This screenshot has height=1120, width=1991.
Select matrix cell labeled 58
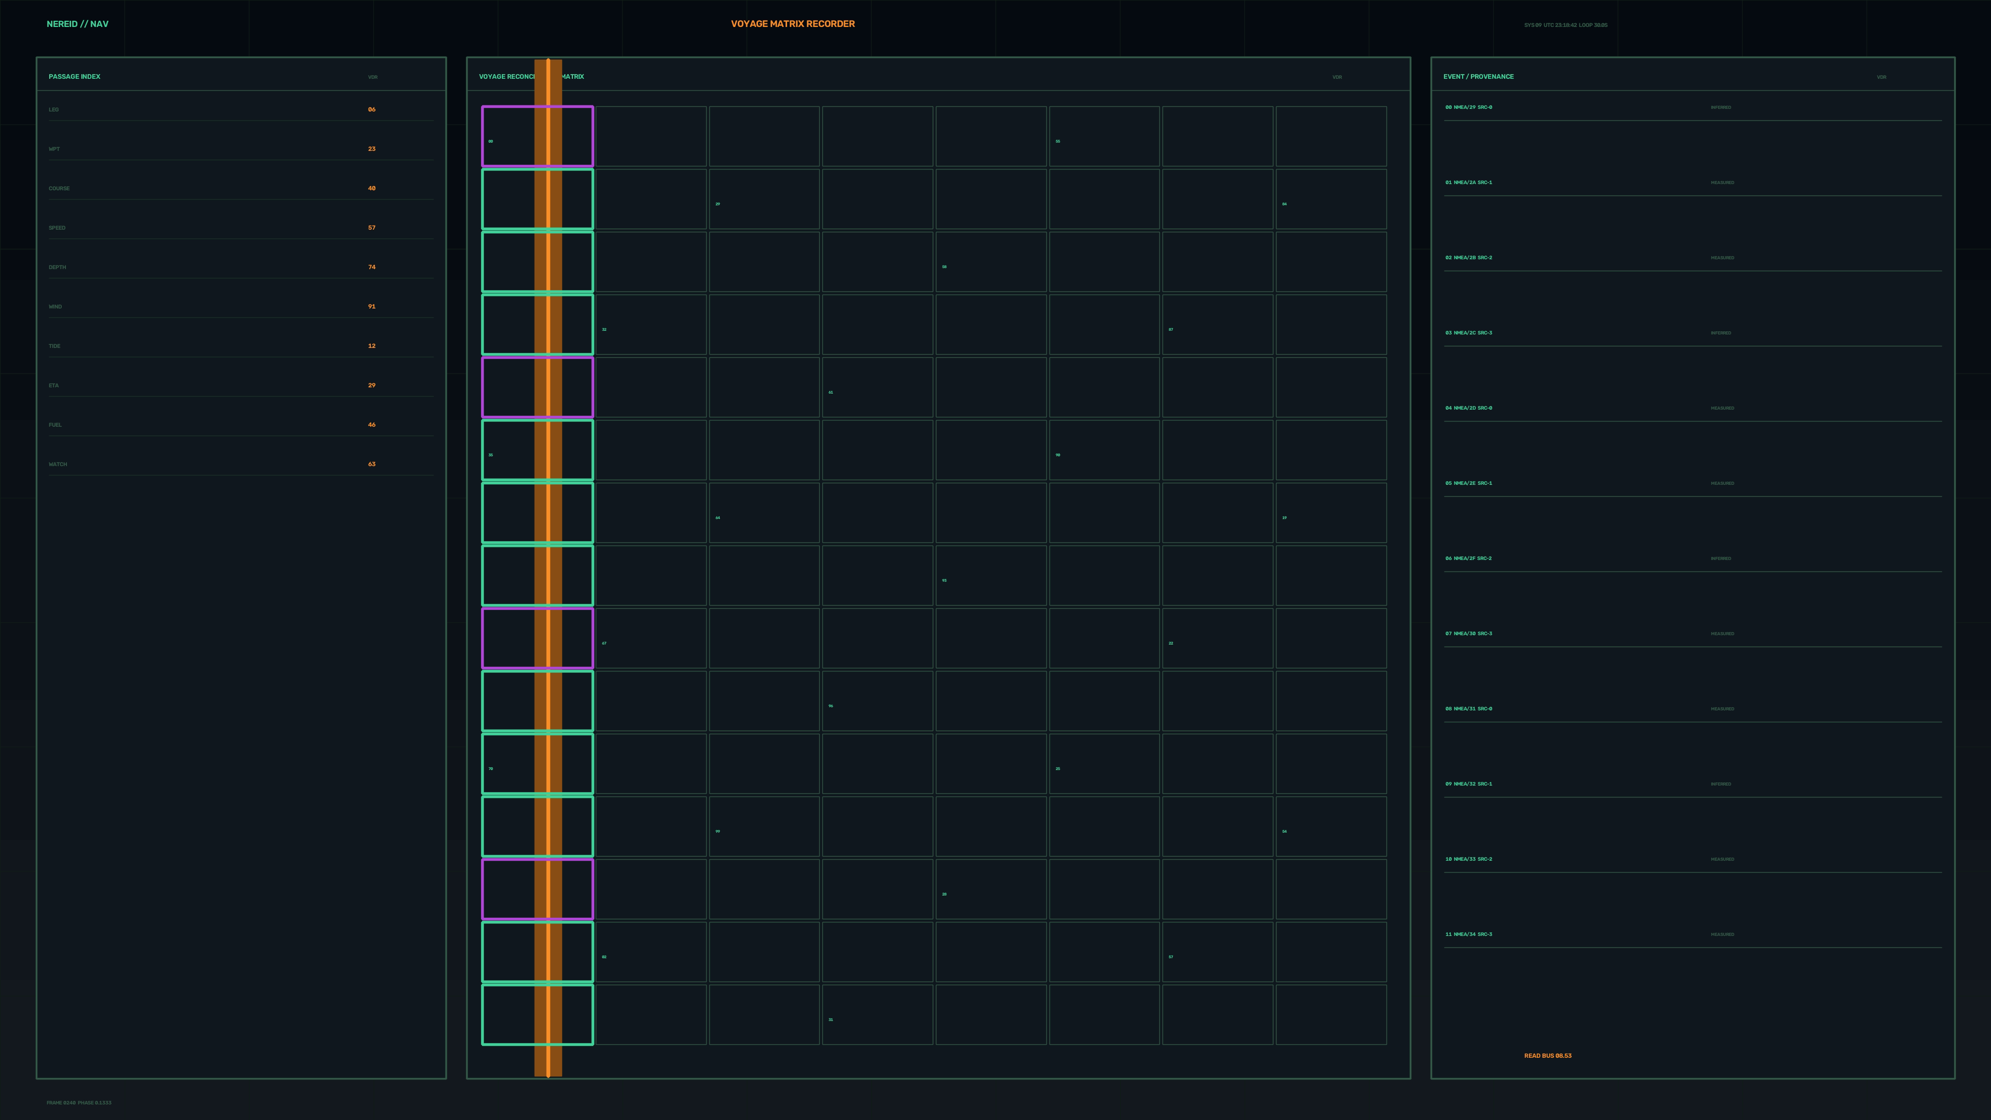click(x=991, y=262)
